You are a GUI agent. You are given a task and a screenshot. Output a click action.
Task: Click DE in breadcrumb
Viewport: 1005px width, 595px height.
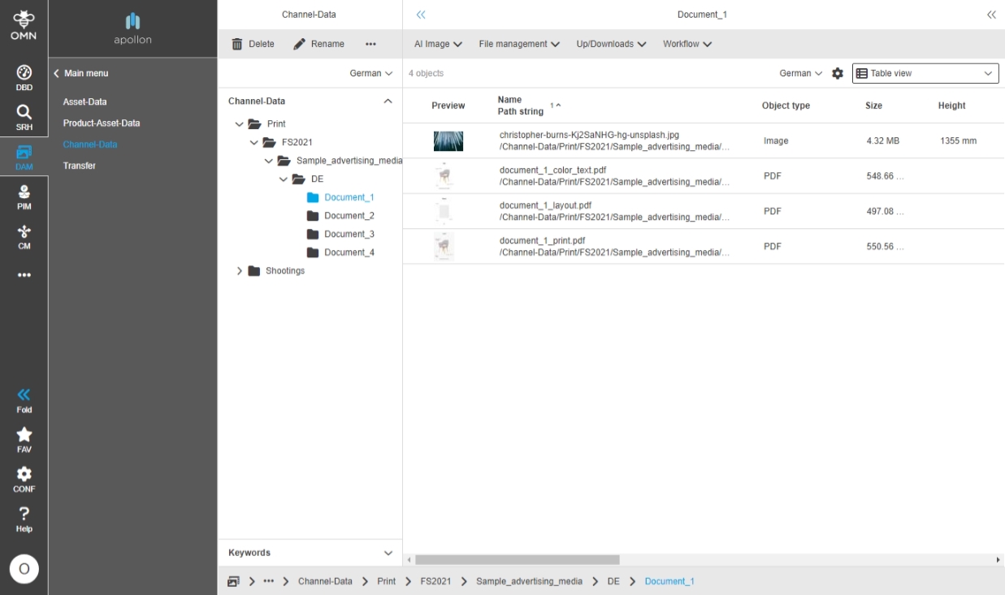tap(613, 581)
